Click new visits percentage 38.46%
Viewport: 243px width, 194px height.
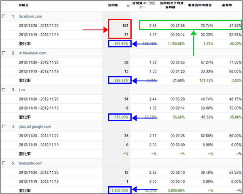tap(207, 173)
